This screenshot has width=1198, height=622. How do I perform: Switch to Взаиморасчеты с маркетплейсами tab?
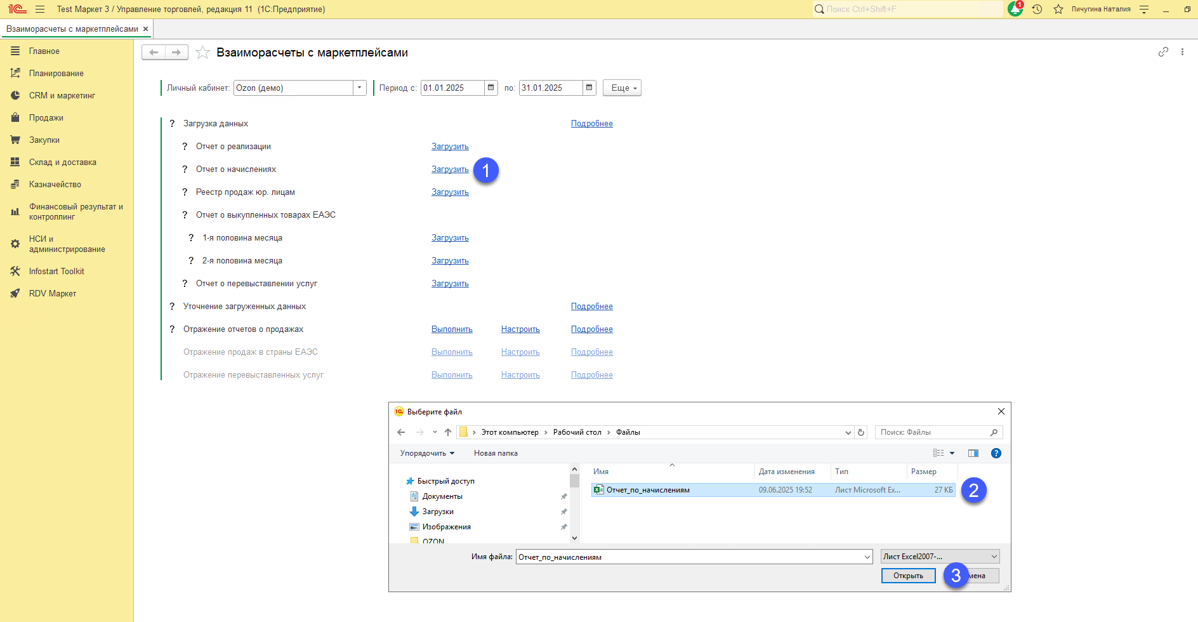[72, 29]
